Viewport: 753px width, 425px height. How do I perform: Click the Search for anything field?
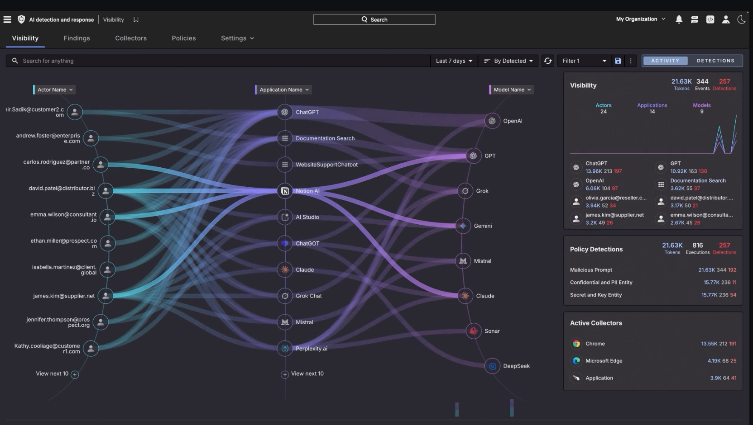(217, 61)
